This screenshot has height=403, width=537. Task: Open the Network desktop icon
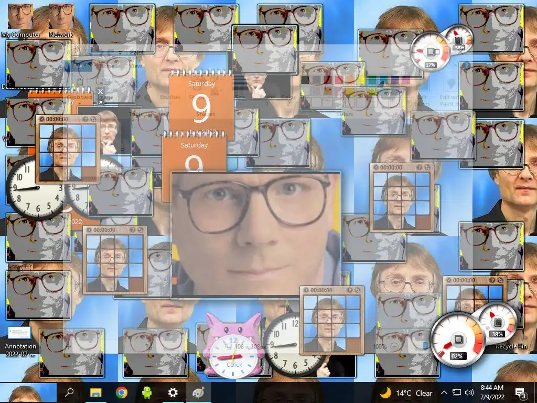[61, 20]
